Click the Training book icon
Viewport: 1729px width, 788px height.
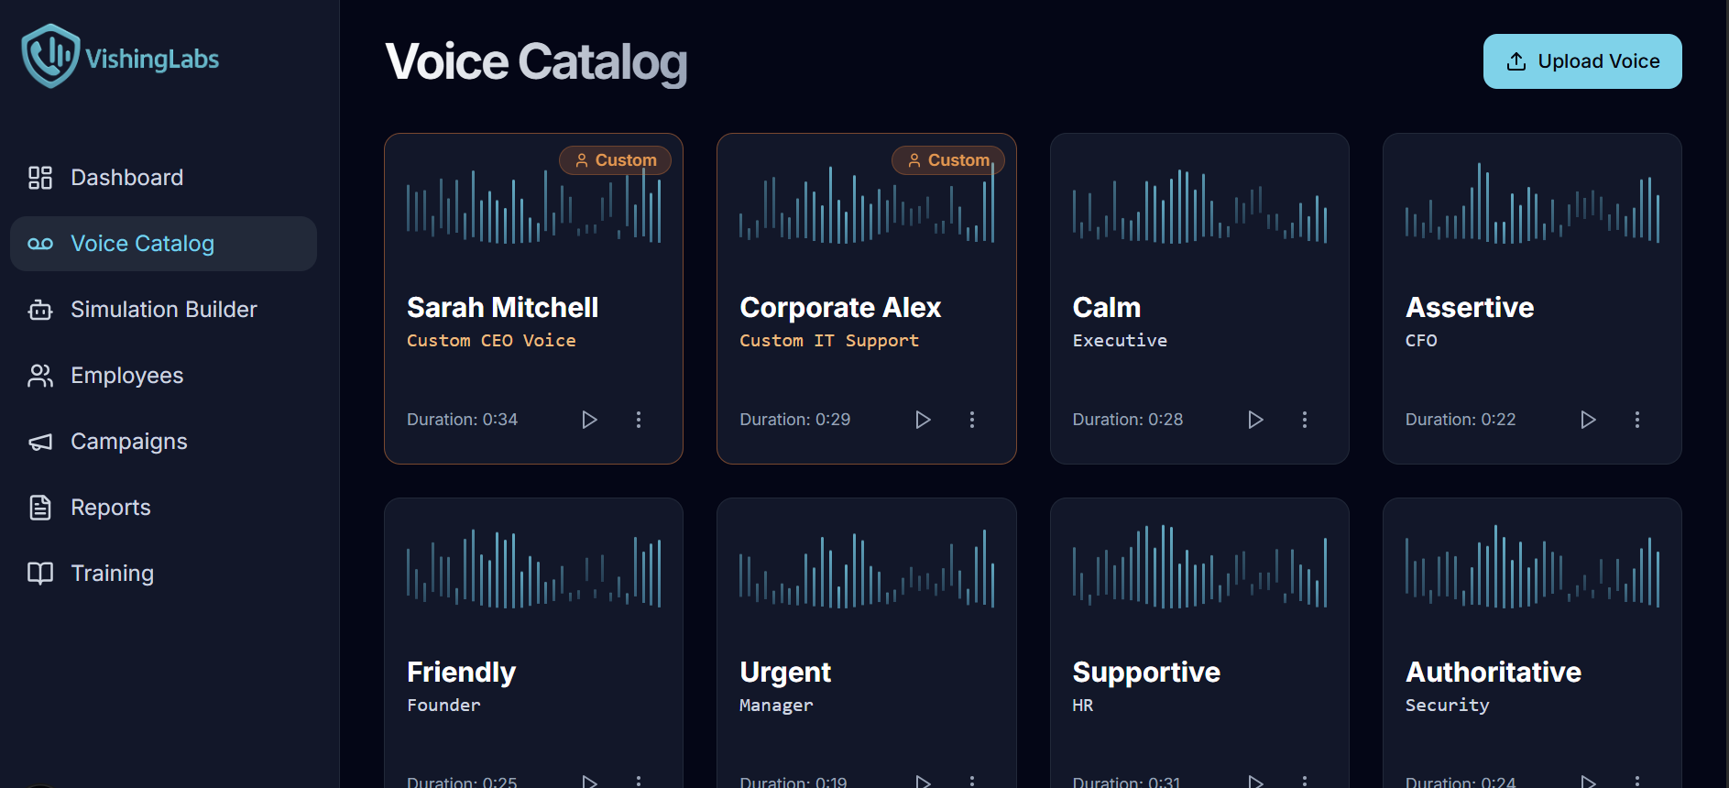40,574
